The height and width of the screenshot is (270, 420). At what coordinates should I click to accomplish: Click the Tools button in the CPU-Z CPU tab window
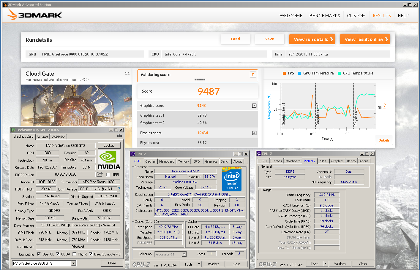[188, 264]
